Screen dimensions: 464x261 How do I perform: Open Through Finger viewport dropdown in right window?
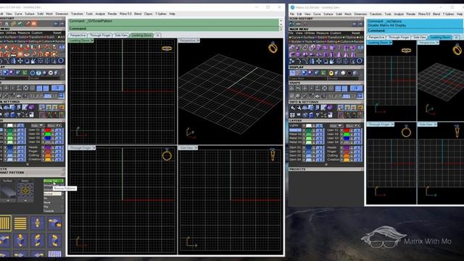coord(393,125)
